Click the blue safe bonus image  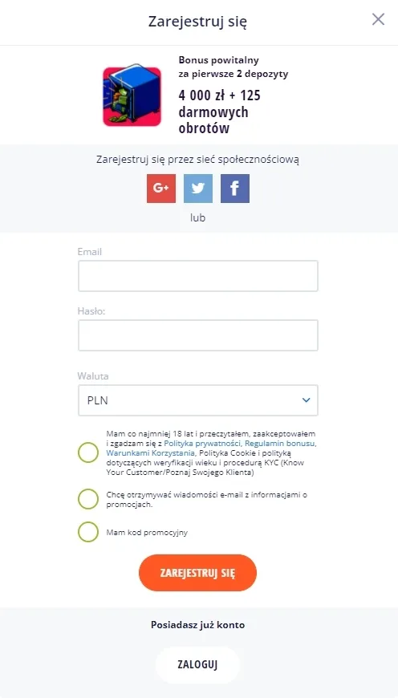pyautogui.click(x=132, y=96)
